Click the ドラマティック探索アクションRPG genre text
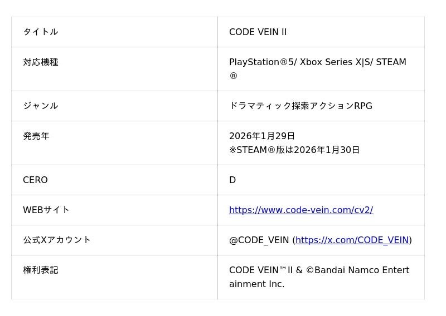Screen dimensions: 446x316 300,106
